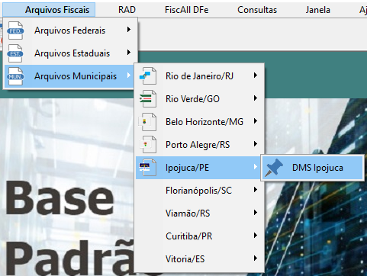Click the MUN. document icon

[x=15, y=76]
